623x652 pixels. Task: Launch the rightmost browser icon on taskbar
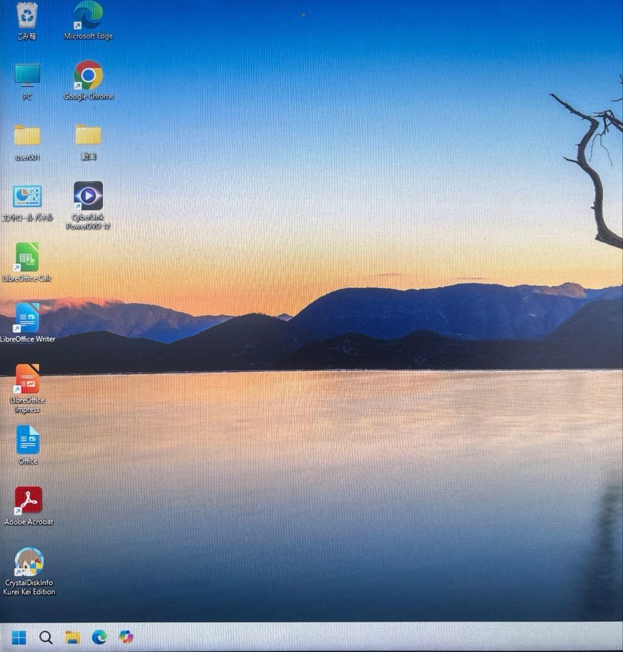pyautogui.click(x=126, y=638)
